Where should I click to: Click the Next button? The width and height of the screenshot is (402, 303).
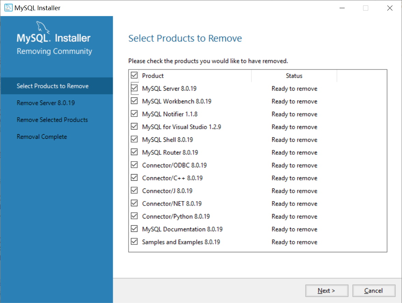click(327, 291)
